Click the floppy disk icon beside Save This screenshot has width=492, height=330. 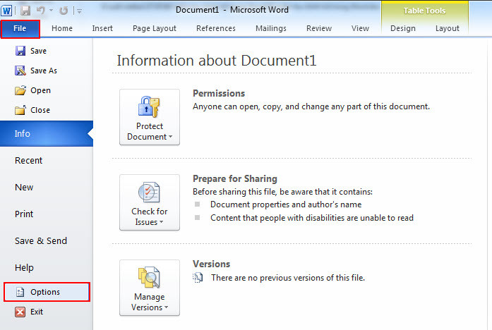(20, 51)
